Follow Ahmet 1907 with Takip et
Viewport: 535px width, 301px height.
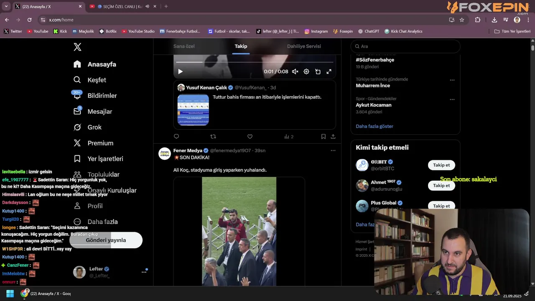pyautogui.click(x=441, y=186)
